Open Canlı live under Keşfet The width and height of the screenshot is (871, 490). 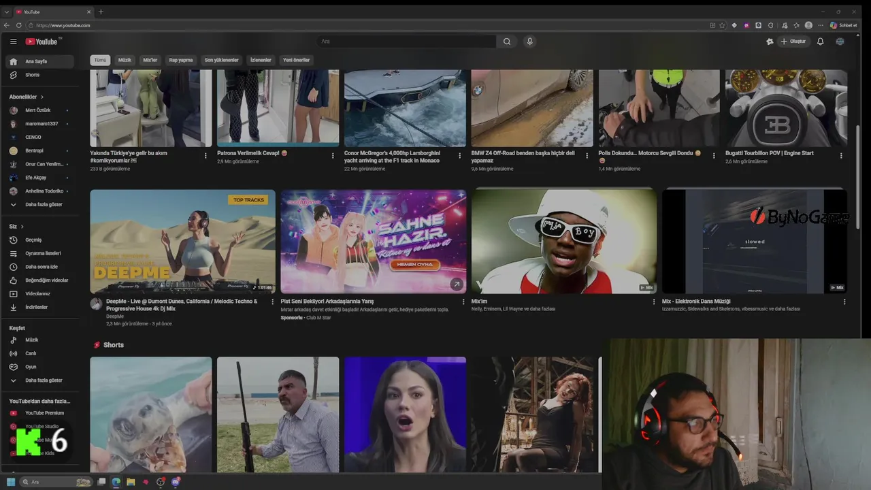pos(41,353)
